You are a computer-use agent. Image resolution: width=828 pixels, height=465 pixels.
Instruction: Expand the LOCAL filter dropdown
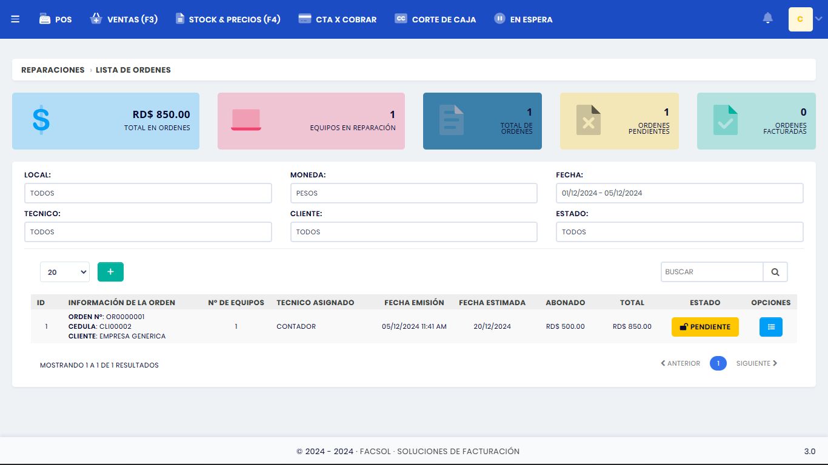coord(148,193)
